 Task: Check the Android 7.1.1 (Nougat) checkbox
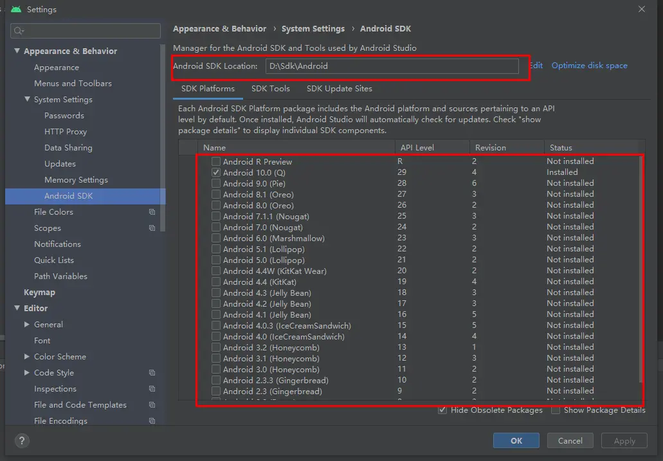tap(216, 216)
